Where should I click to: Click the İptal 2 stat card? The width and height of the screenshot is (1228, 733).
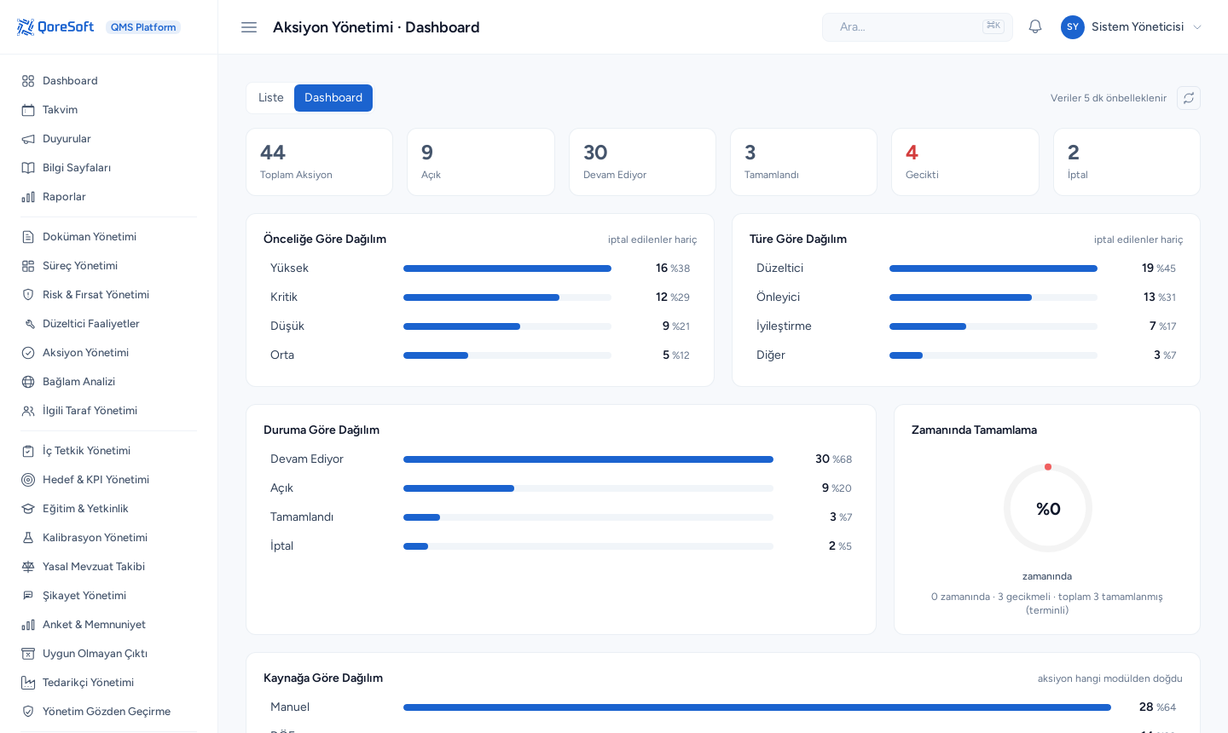pos(1127,162)
